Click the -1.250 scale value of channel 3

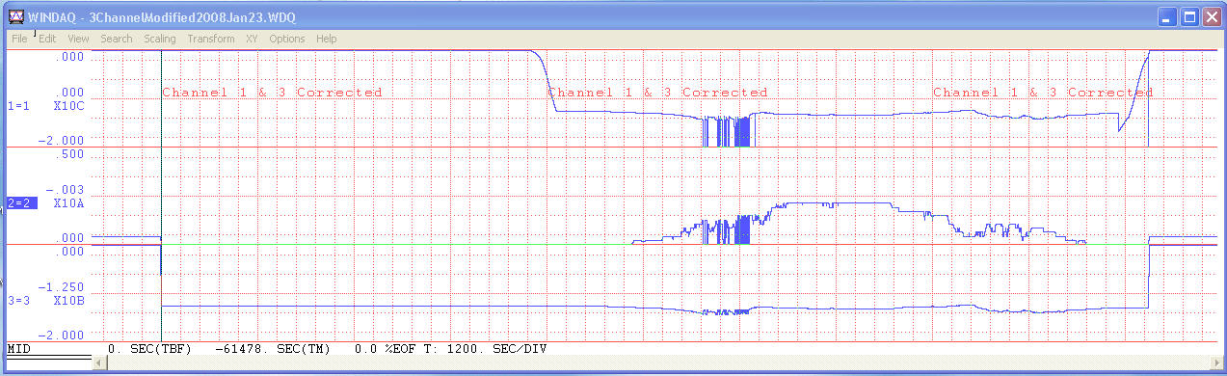63,287
